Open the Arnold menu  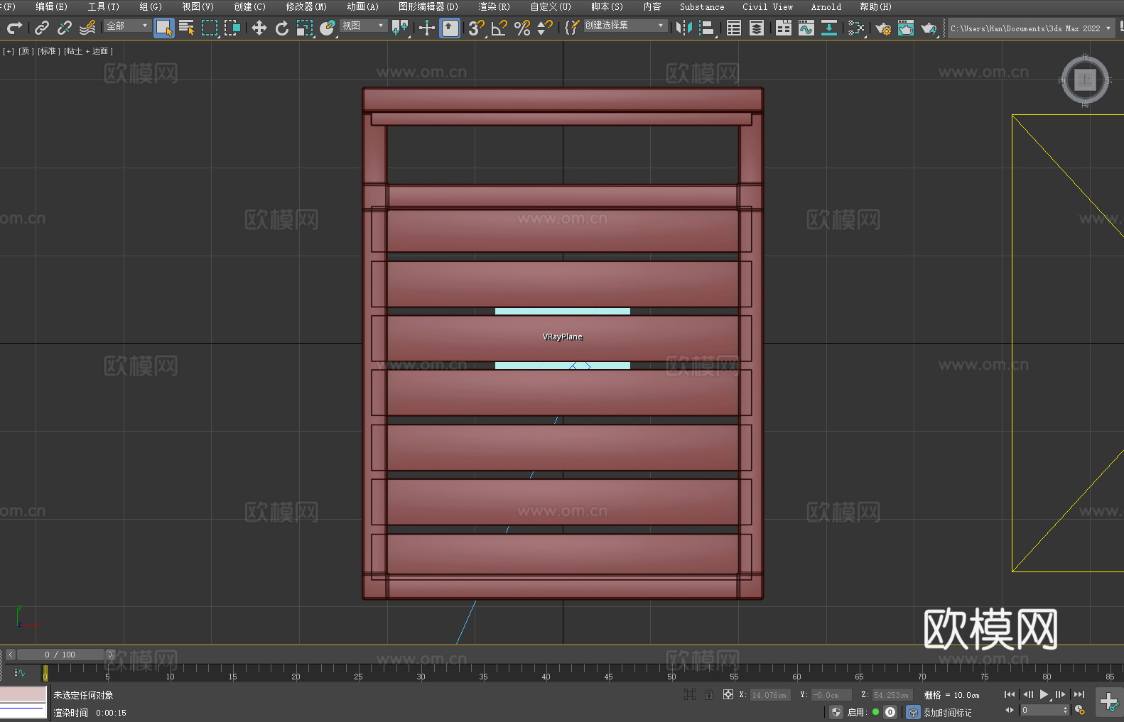pyautogui.click(x=826, y=6)
